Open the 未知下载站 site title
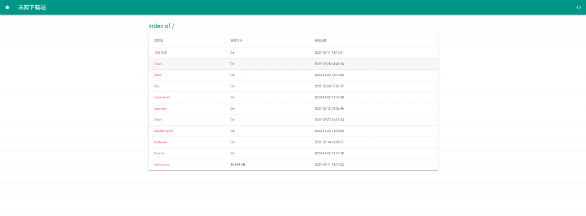 [32, 7]
